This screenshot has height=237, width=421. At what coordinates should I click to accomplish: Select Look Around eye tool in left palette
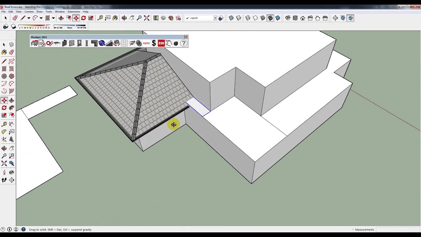coord(12,172)
